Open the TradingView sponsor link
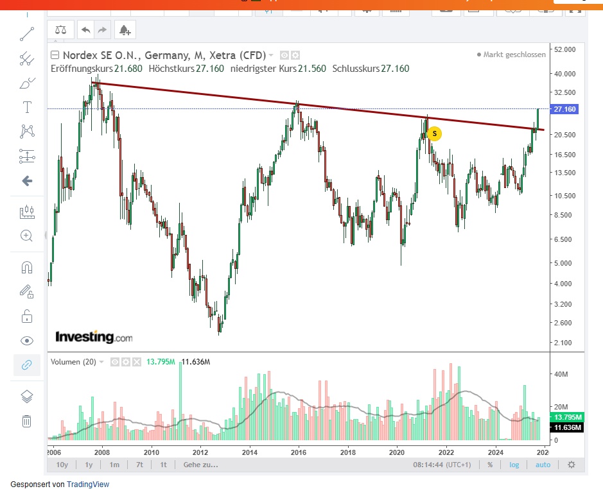The height and width of the screenshot is (489, 603). click(x=88, y=485)
